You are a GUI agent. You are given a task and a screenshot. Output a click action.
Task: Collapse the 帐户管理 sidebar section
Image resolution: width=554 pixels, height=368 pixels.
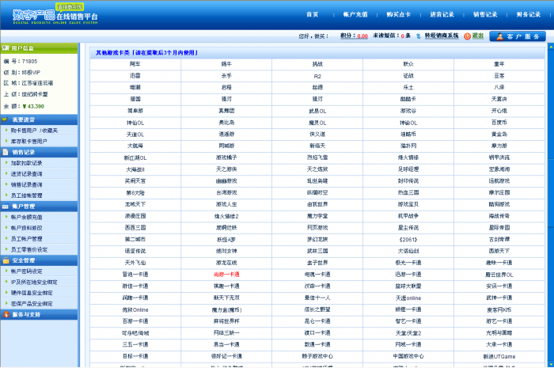(x=39, y=207)
